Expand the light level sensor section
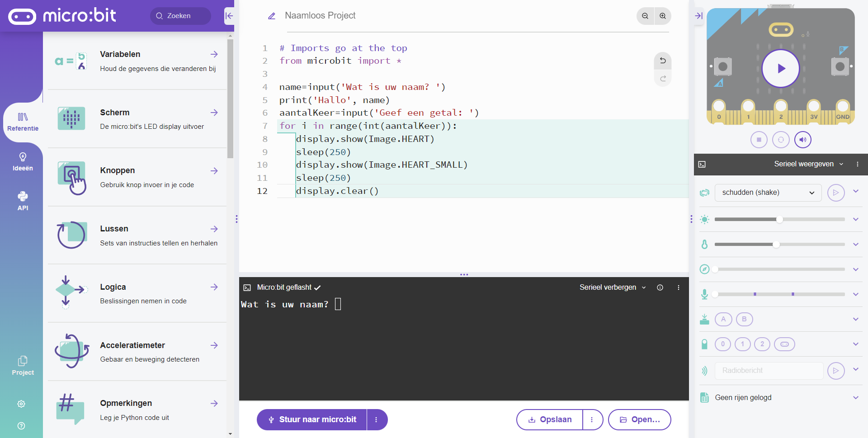This screenshot has height=438, width=868. pyautogui.click(x=856, y=219)
